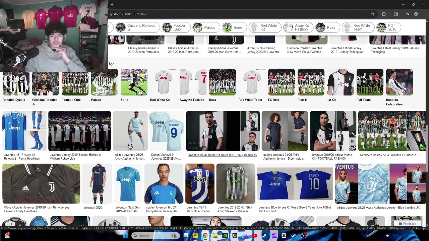Open the Juventus 2020 navy kit image

(97, 183)
